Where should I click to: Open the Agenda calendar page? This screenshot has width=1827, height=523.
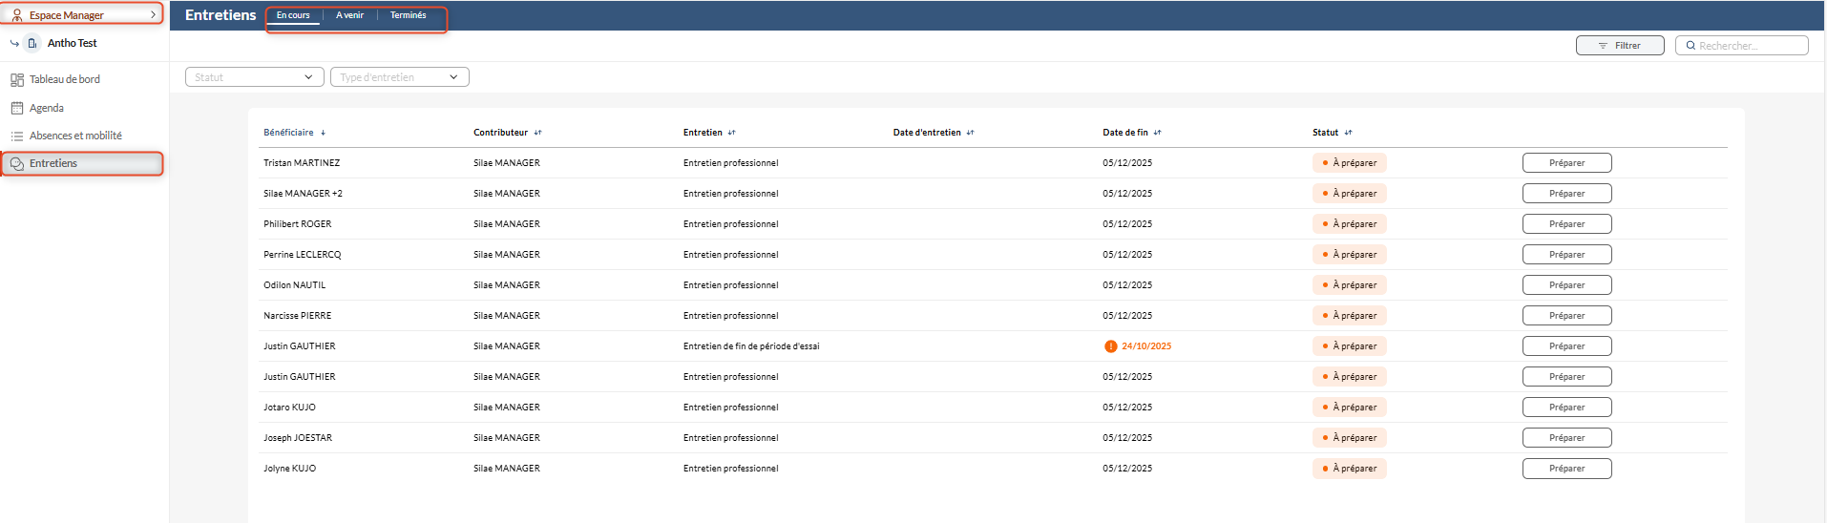[46, 108]
